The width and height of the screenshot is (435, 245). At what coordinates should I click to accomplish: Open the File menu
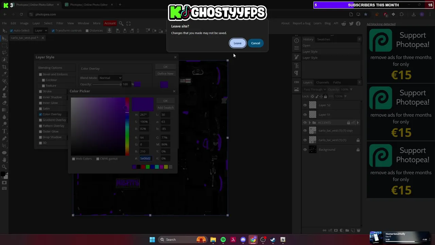[4, 23]
